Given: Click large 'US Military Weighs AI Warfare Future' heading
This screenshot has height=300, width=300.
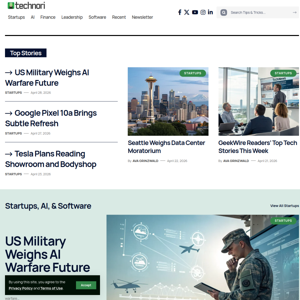Looking at the screenshot, I should tap(47, 254).
